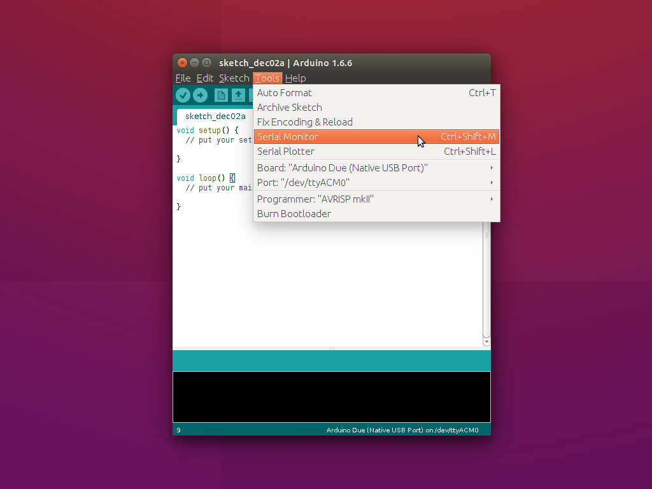
Task: Choose Auto Format from Tools menu
Action: (x=376, y=93)
